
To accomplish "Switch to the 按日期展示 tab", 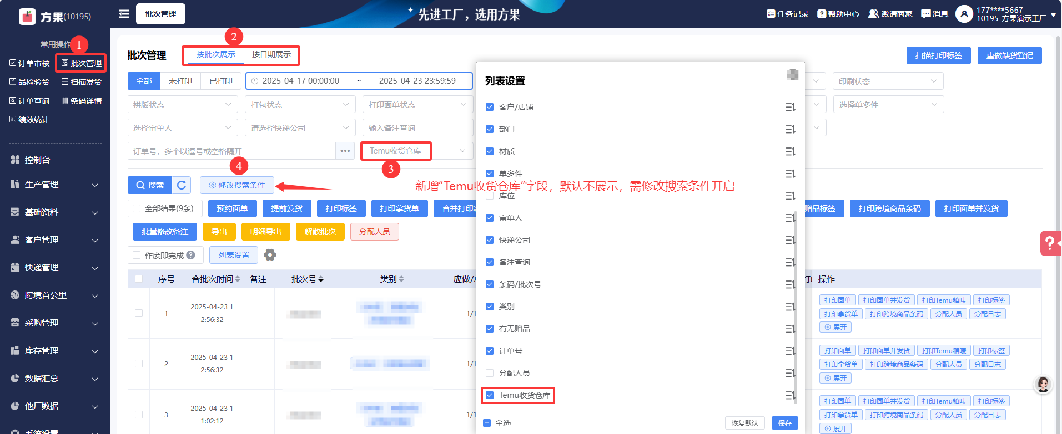I will [271, 54].
